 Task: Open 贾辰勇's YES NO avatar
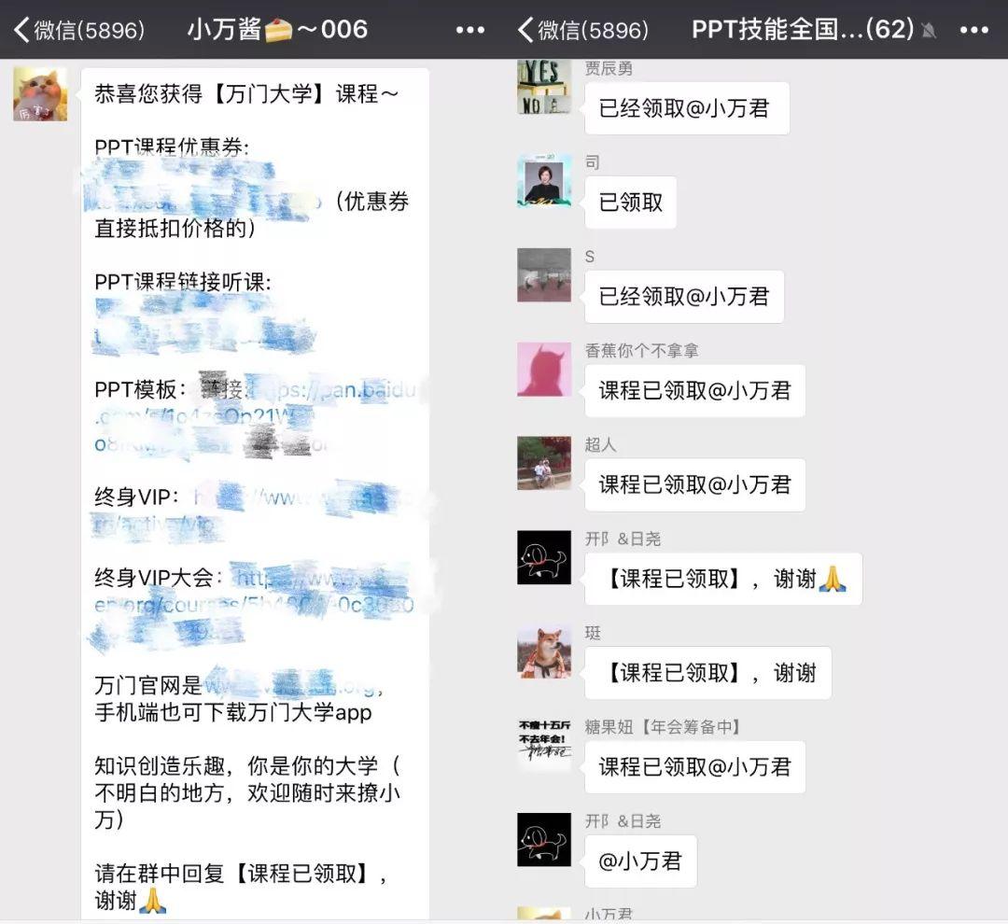[x=544, y=87]
